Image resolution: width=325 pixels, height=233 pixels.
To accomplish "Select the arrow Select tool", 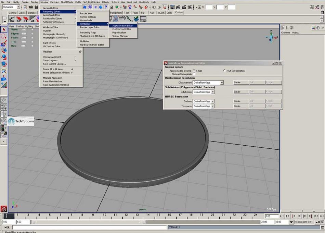I will coord(4,30).
